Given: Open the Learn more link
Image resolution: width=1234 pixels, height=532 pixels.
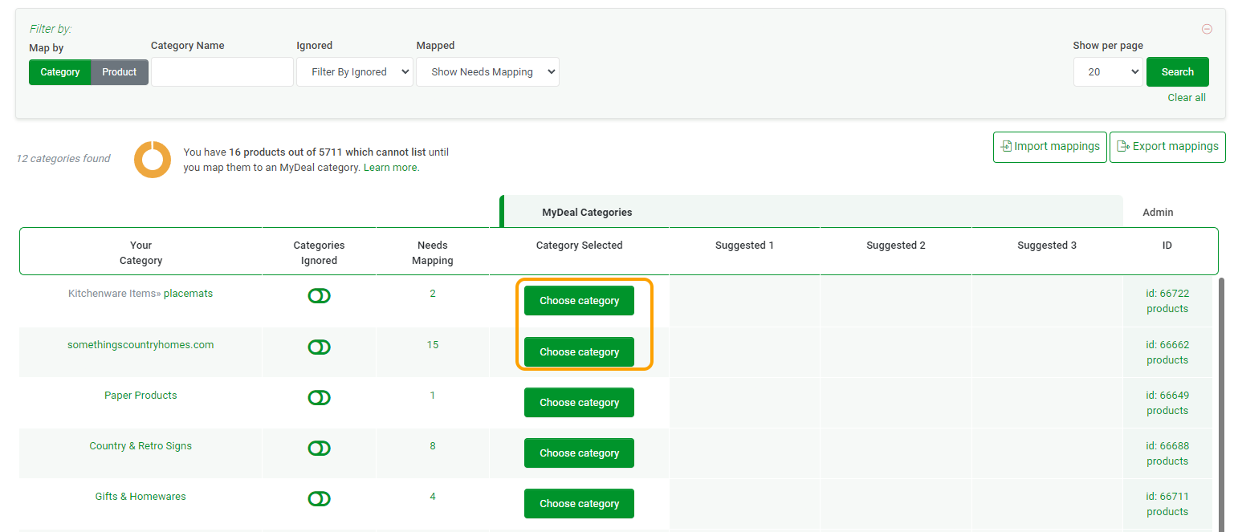Looking at the screenshot, I should pos(391,168).
